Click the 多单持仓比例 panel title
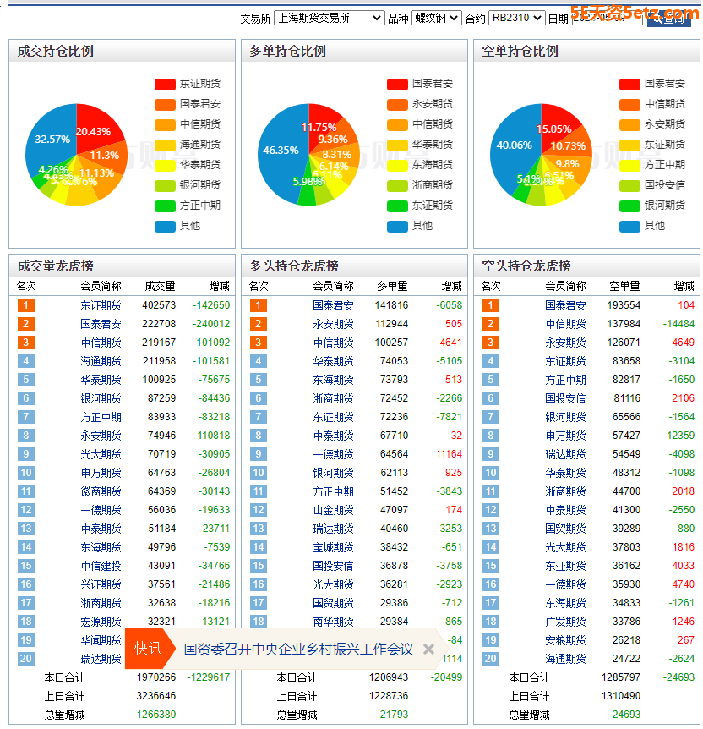Image resolution: width=703 pixels, height=729 pixels. coord(287,51)
